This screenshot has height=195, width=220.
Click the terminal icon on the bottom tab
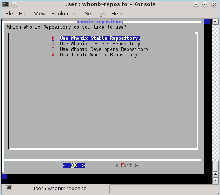coord(9,188)
